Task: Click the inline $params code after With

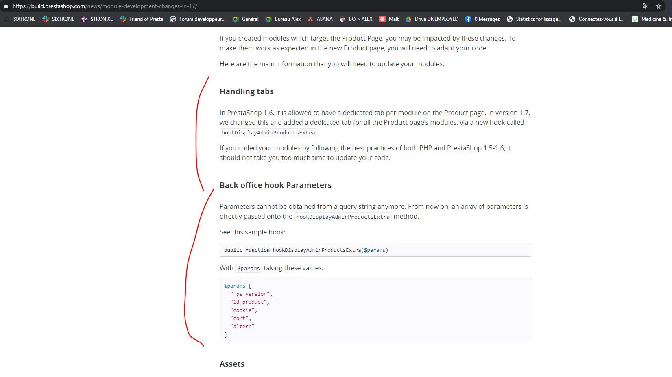Action: click(249, 268)
